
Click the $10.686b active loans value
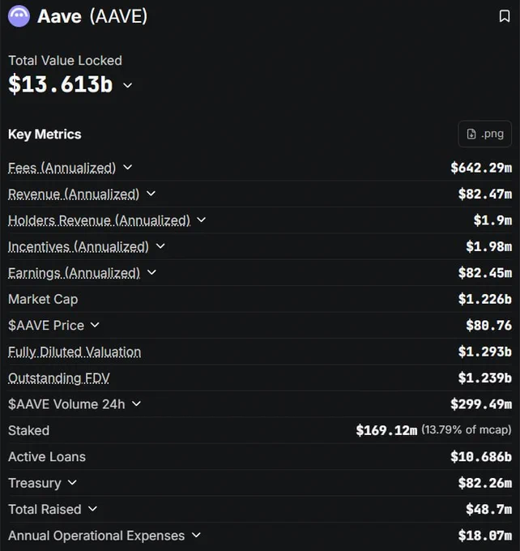[x=481, y=456]
